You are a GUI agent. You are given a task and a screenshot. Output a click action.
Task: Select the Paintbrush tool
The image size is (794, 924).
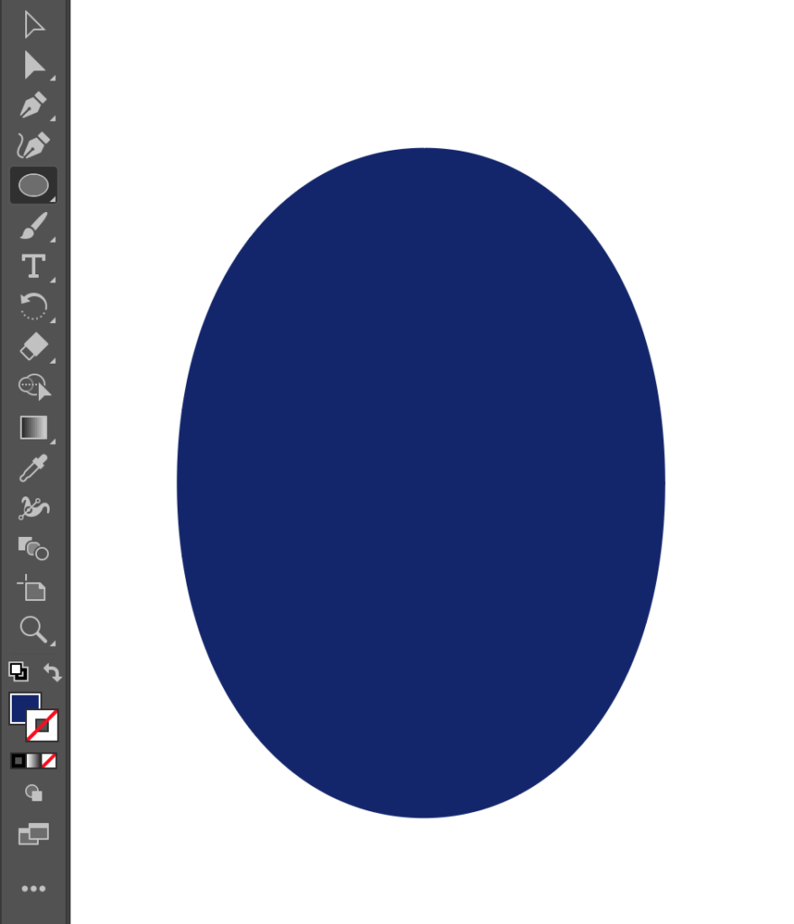tap(33, 226)
